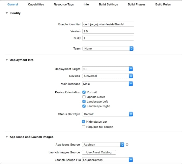
Task: Click the arrow icon next to AppIcon
Action: [127, 144]
